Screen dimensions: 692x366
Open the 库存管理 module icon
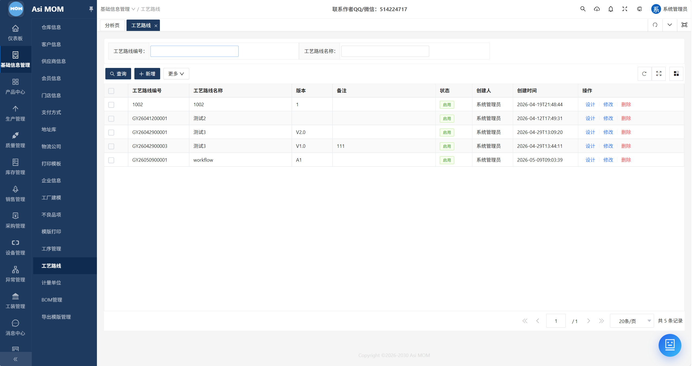point(15,167)
